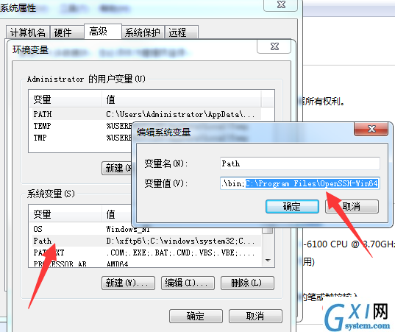This screenshot has height=332, width=395.
Task: Click 删除(L) under system variables
Action: (x=247, y=283)
